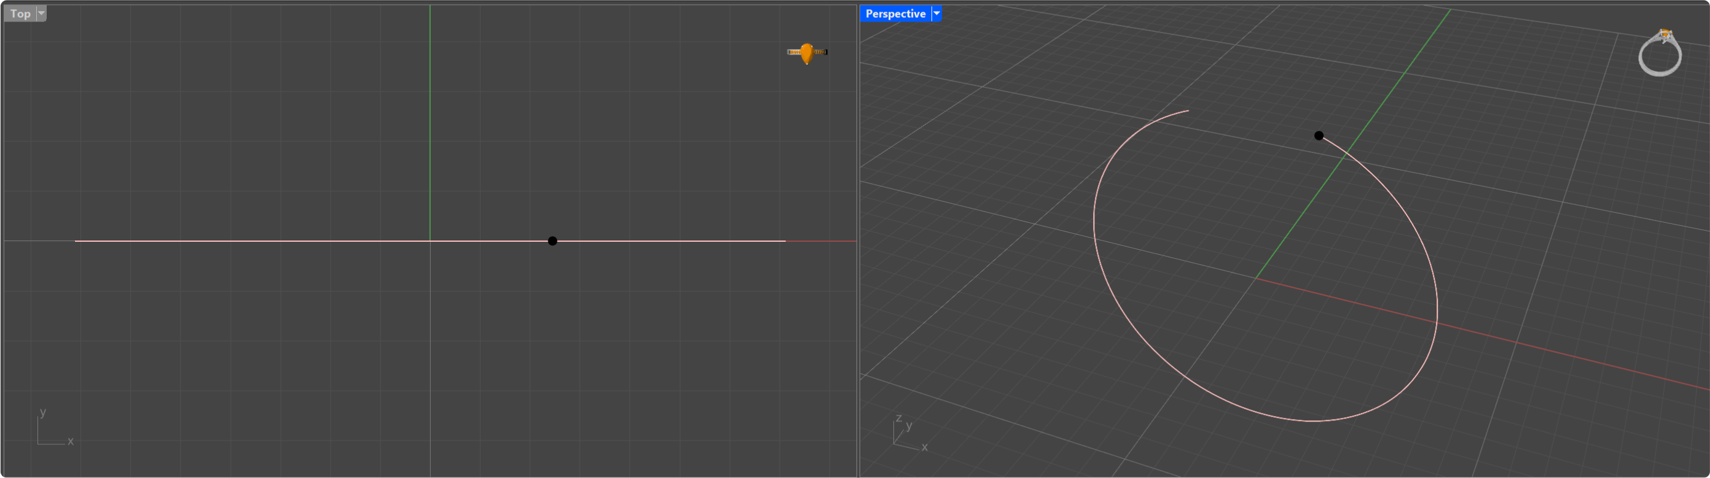
Task: Activate the Perspective viewport title label
Action: pos(895,14)
